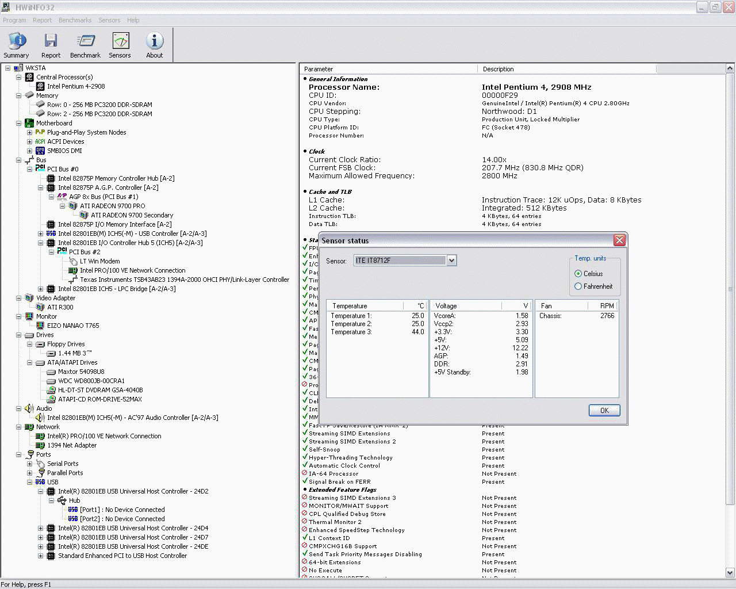Click the EIZO NANAO T765 monitor icon
Image resolution: width=736 pixels, height=589 pixels.
[x=40, y=326]
